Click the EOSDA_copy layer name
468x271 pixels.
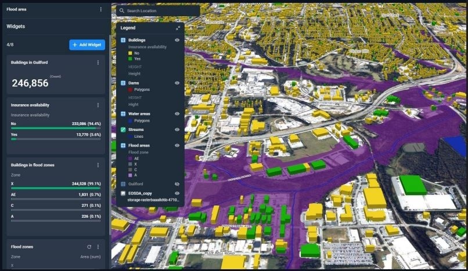click(140, 193)
